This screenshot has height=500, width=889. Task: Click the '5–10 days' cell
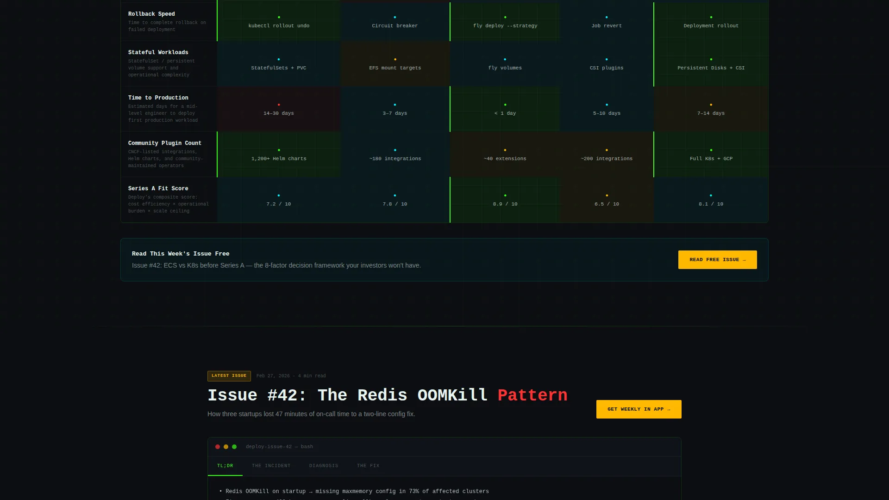(607, 109)
